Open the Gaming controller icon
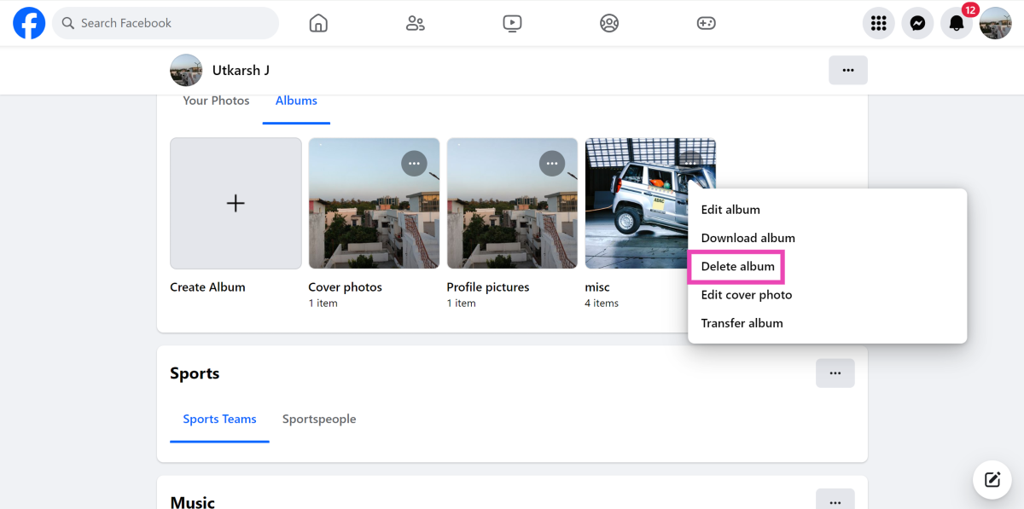Screen dimensions: 1024x509 coord(706,23)
